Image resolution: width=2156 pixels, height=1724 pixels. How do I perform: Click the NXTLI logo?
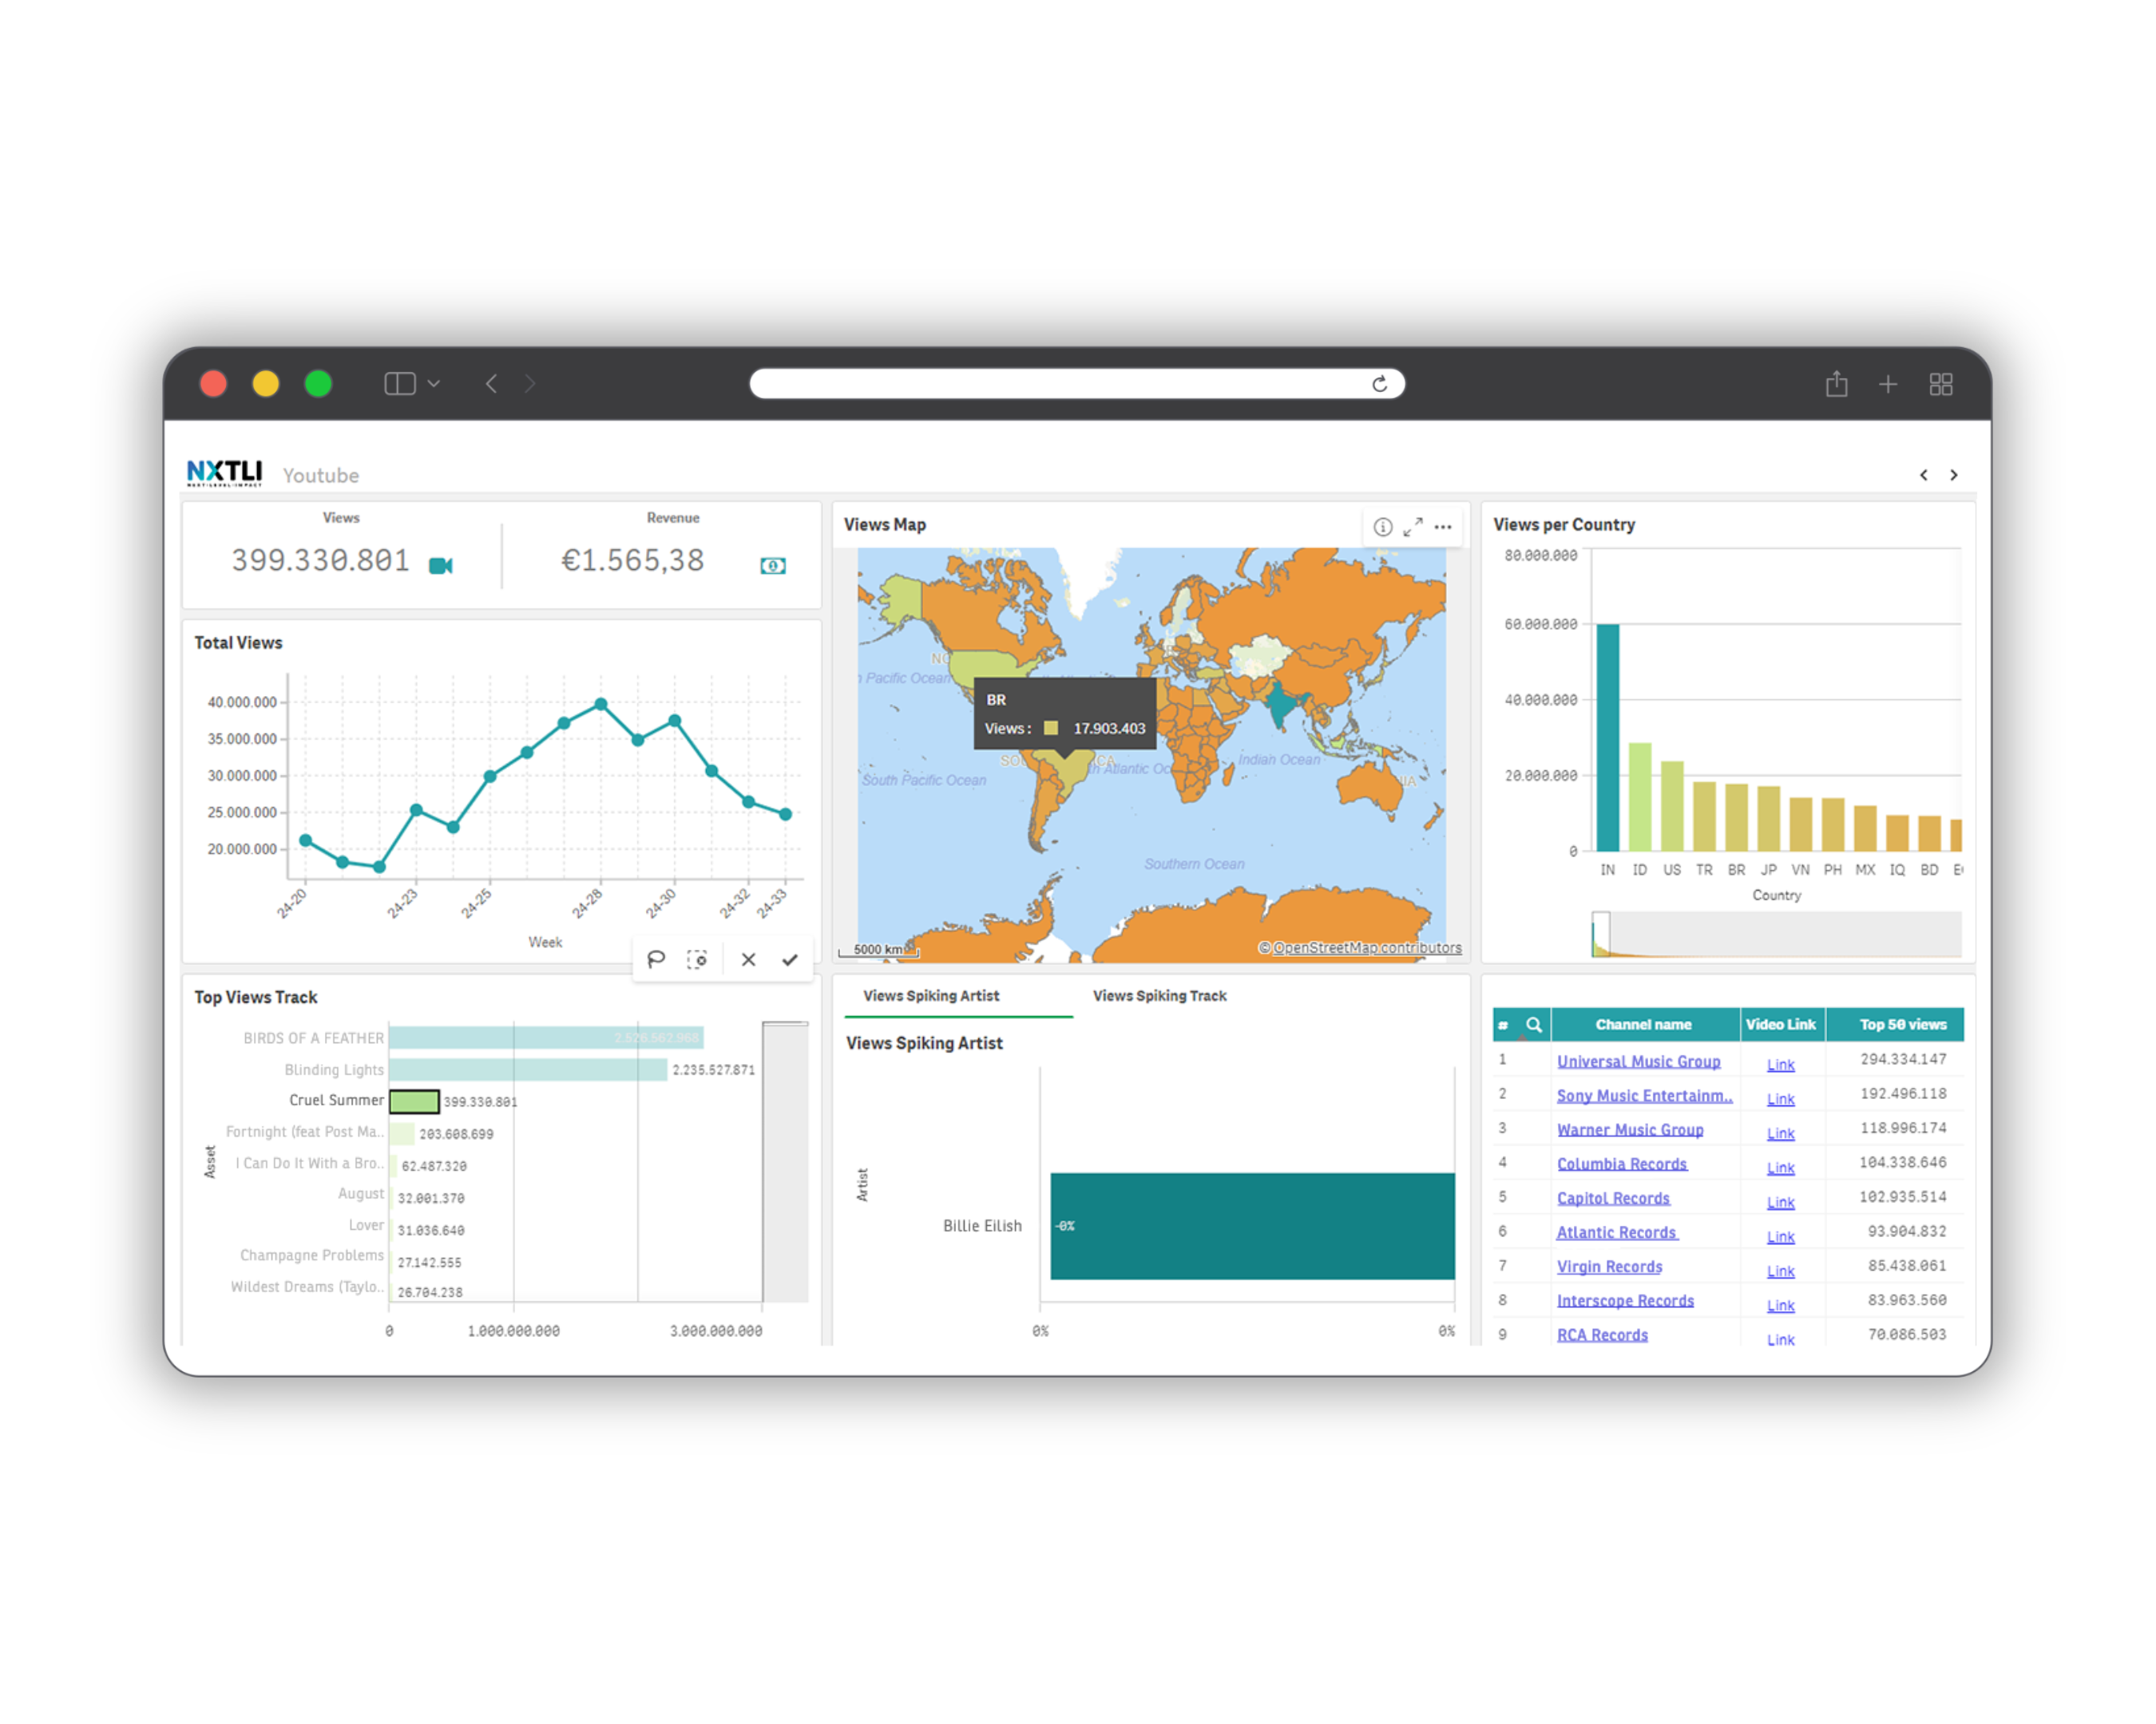(x=225, y=473)
